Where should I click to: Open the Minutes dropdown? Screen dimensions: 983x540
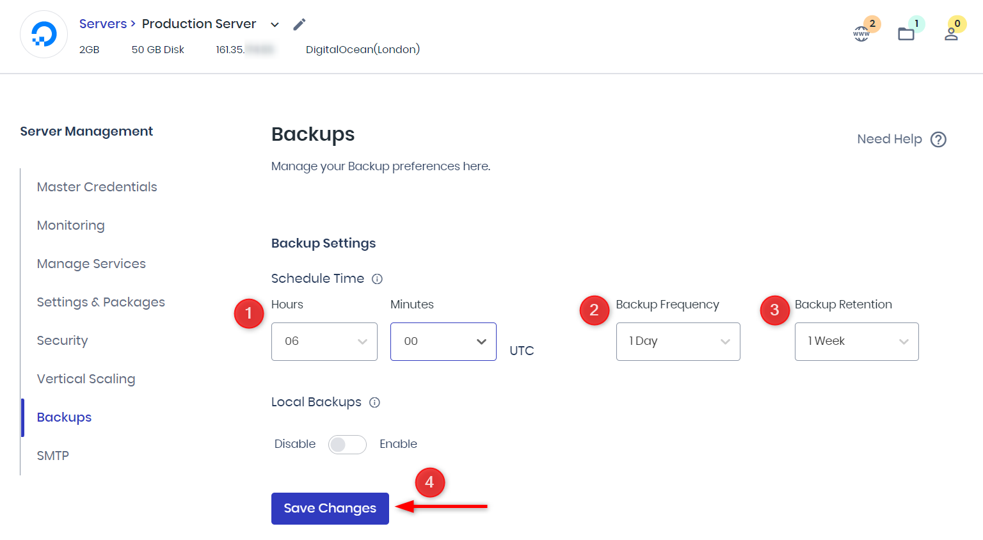coord(443,342)
